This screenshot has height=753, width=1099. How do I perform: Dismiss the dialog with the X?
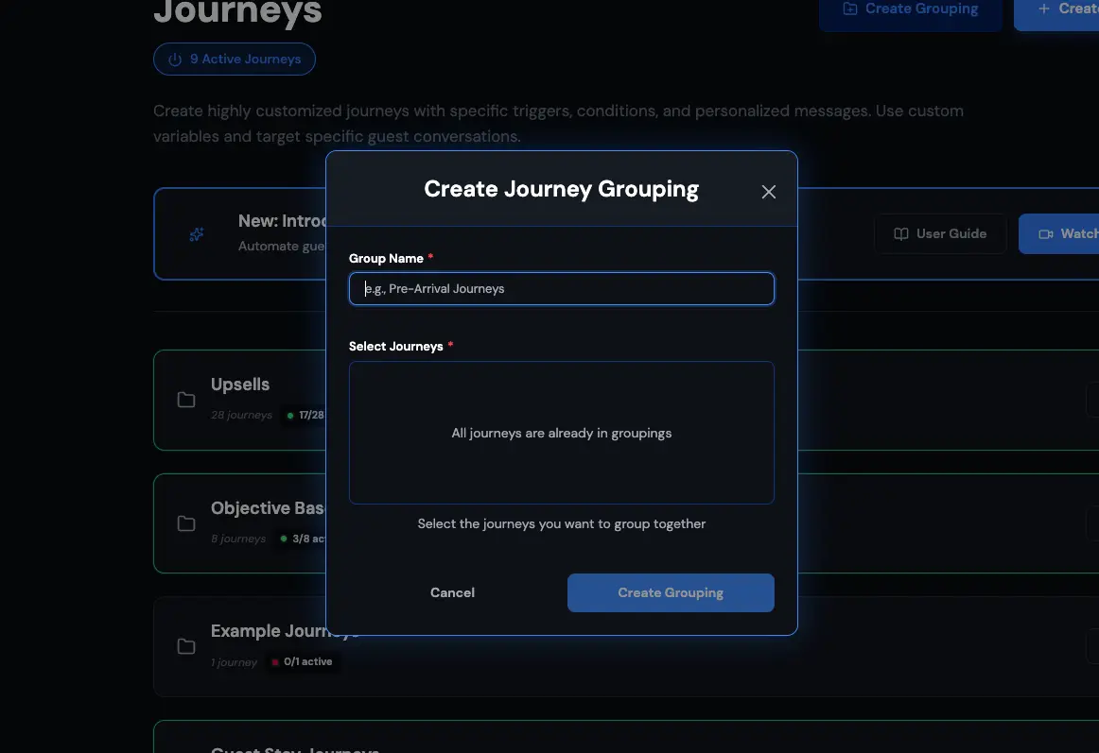click(x=768, y=191)
